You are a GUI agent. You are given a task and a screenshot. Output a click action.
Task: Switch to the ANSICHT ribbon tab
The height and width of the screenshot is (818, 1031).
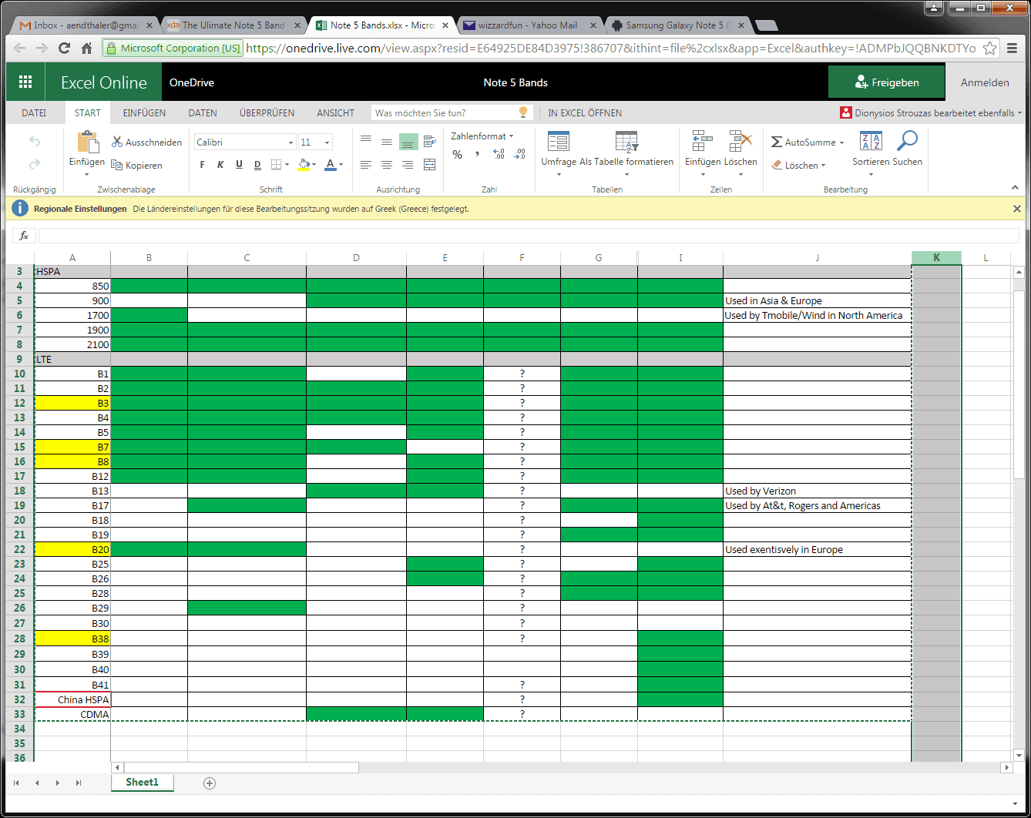click(335, 112)
